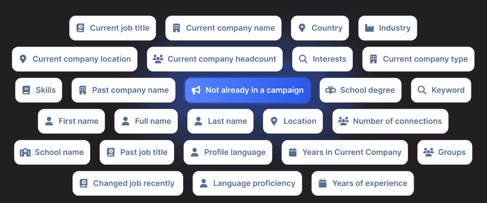Screen dimensions: 487x203
Task: Choose the Number of connections filter
Action: coord(390,121)
